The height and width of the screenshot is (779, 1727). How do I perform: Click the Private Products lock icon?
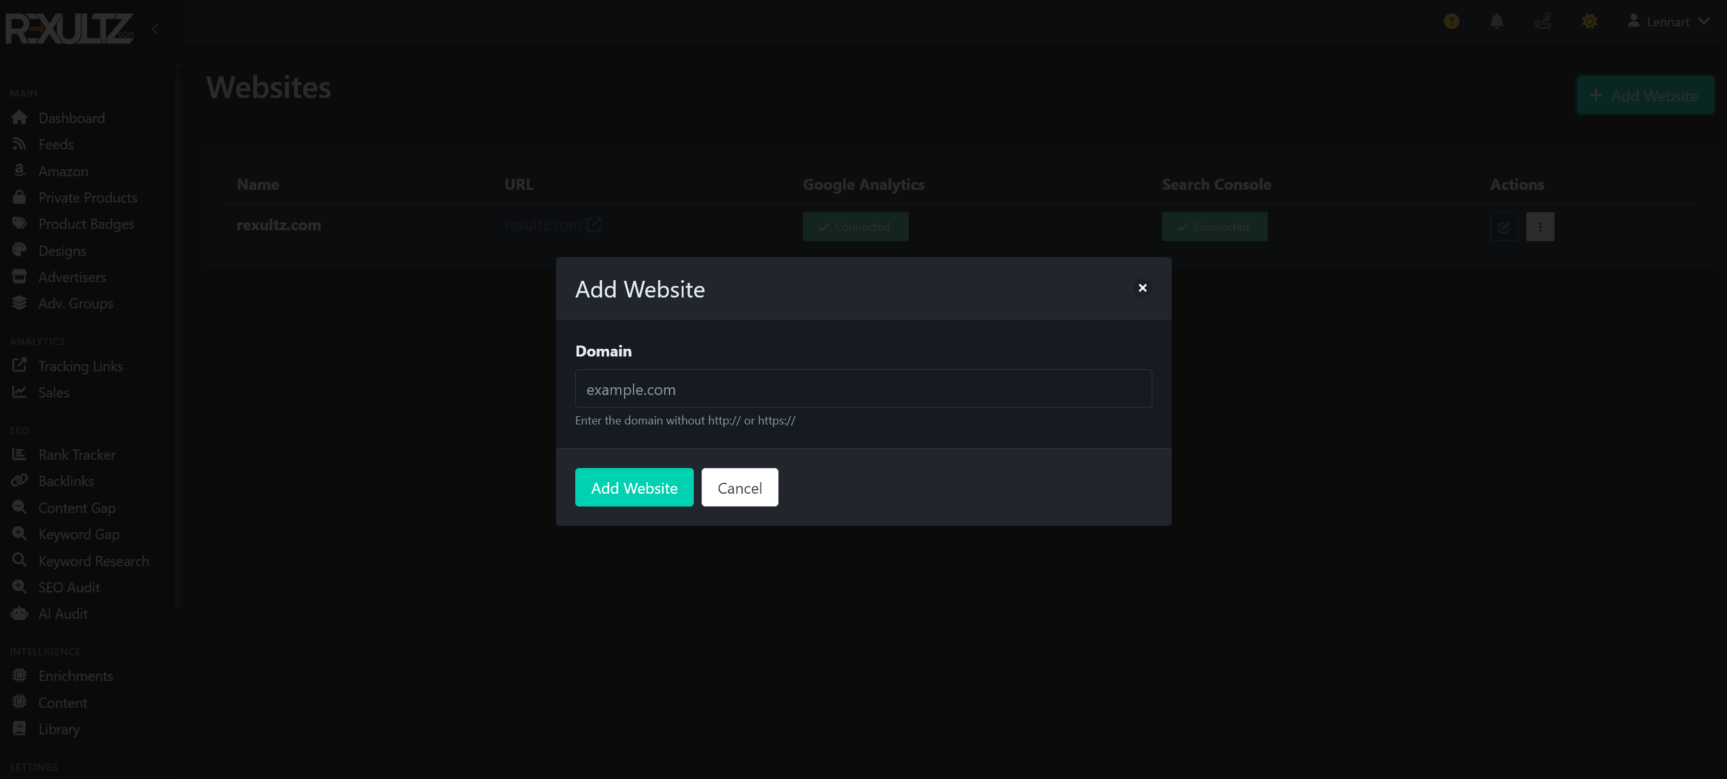pyautogui.click(x=19, y=197)
